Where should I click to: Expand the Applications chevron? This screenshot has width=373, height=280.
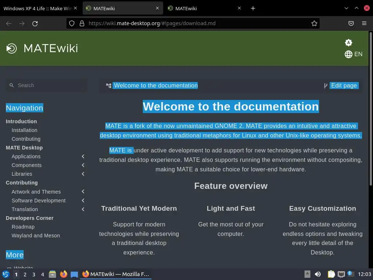coord(83,156)
